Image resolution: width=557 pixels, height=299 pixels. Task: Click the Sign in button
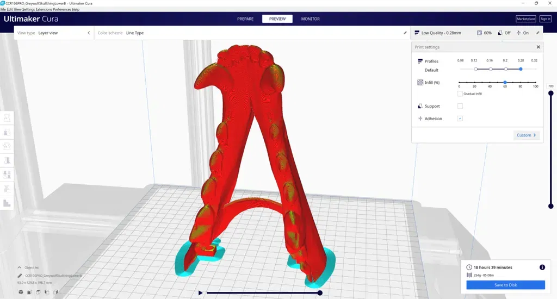tap(545, 19)
